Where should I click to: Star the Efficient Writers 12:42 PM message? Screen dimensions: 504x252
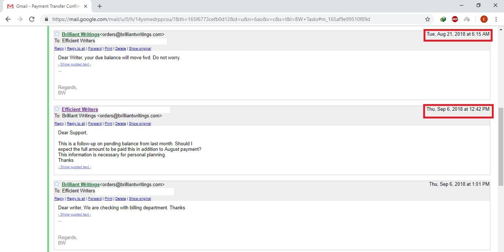click(57, 109)
